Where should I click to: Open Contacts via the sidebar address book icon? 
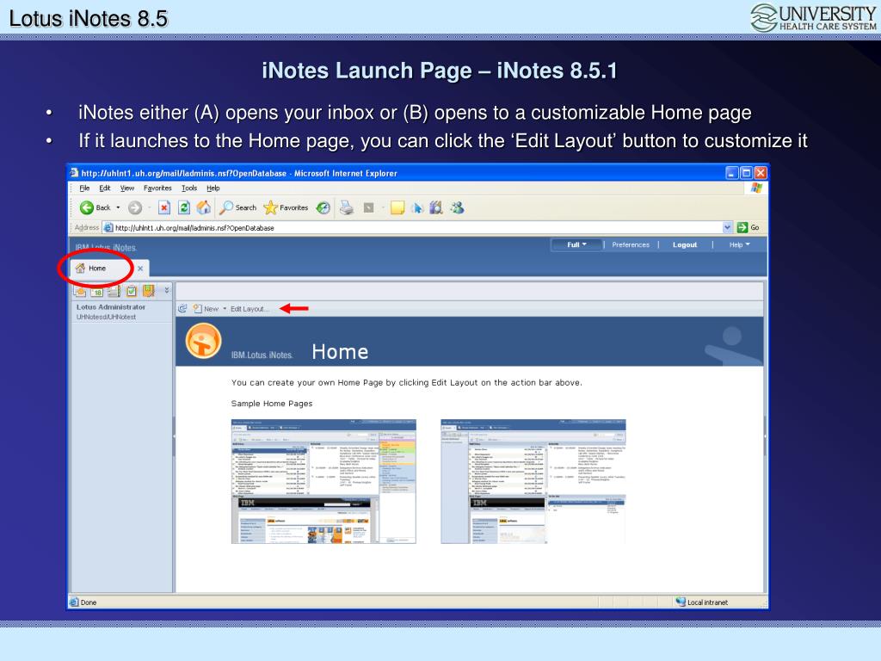(x=114, y=291)
